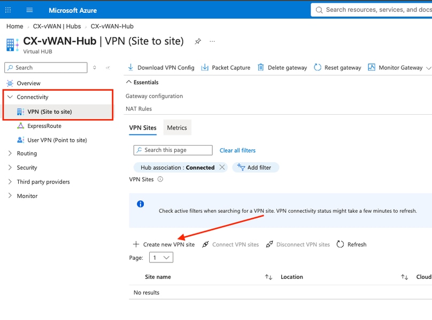Expand the Monitor section
The image size is (432, 320).
click(x=27, y=196)
